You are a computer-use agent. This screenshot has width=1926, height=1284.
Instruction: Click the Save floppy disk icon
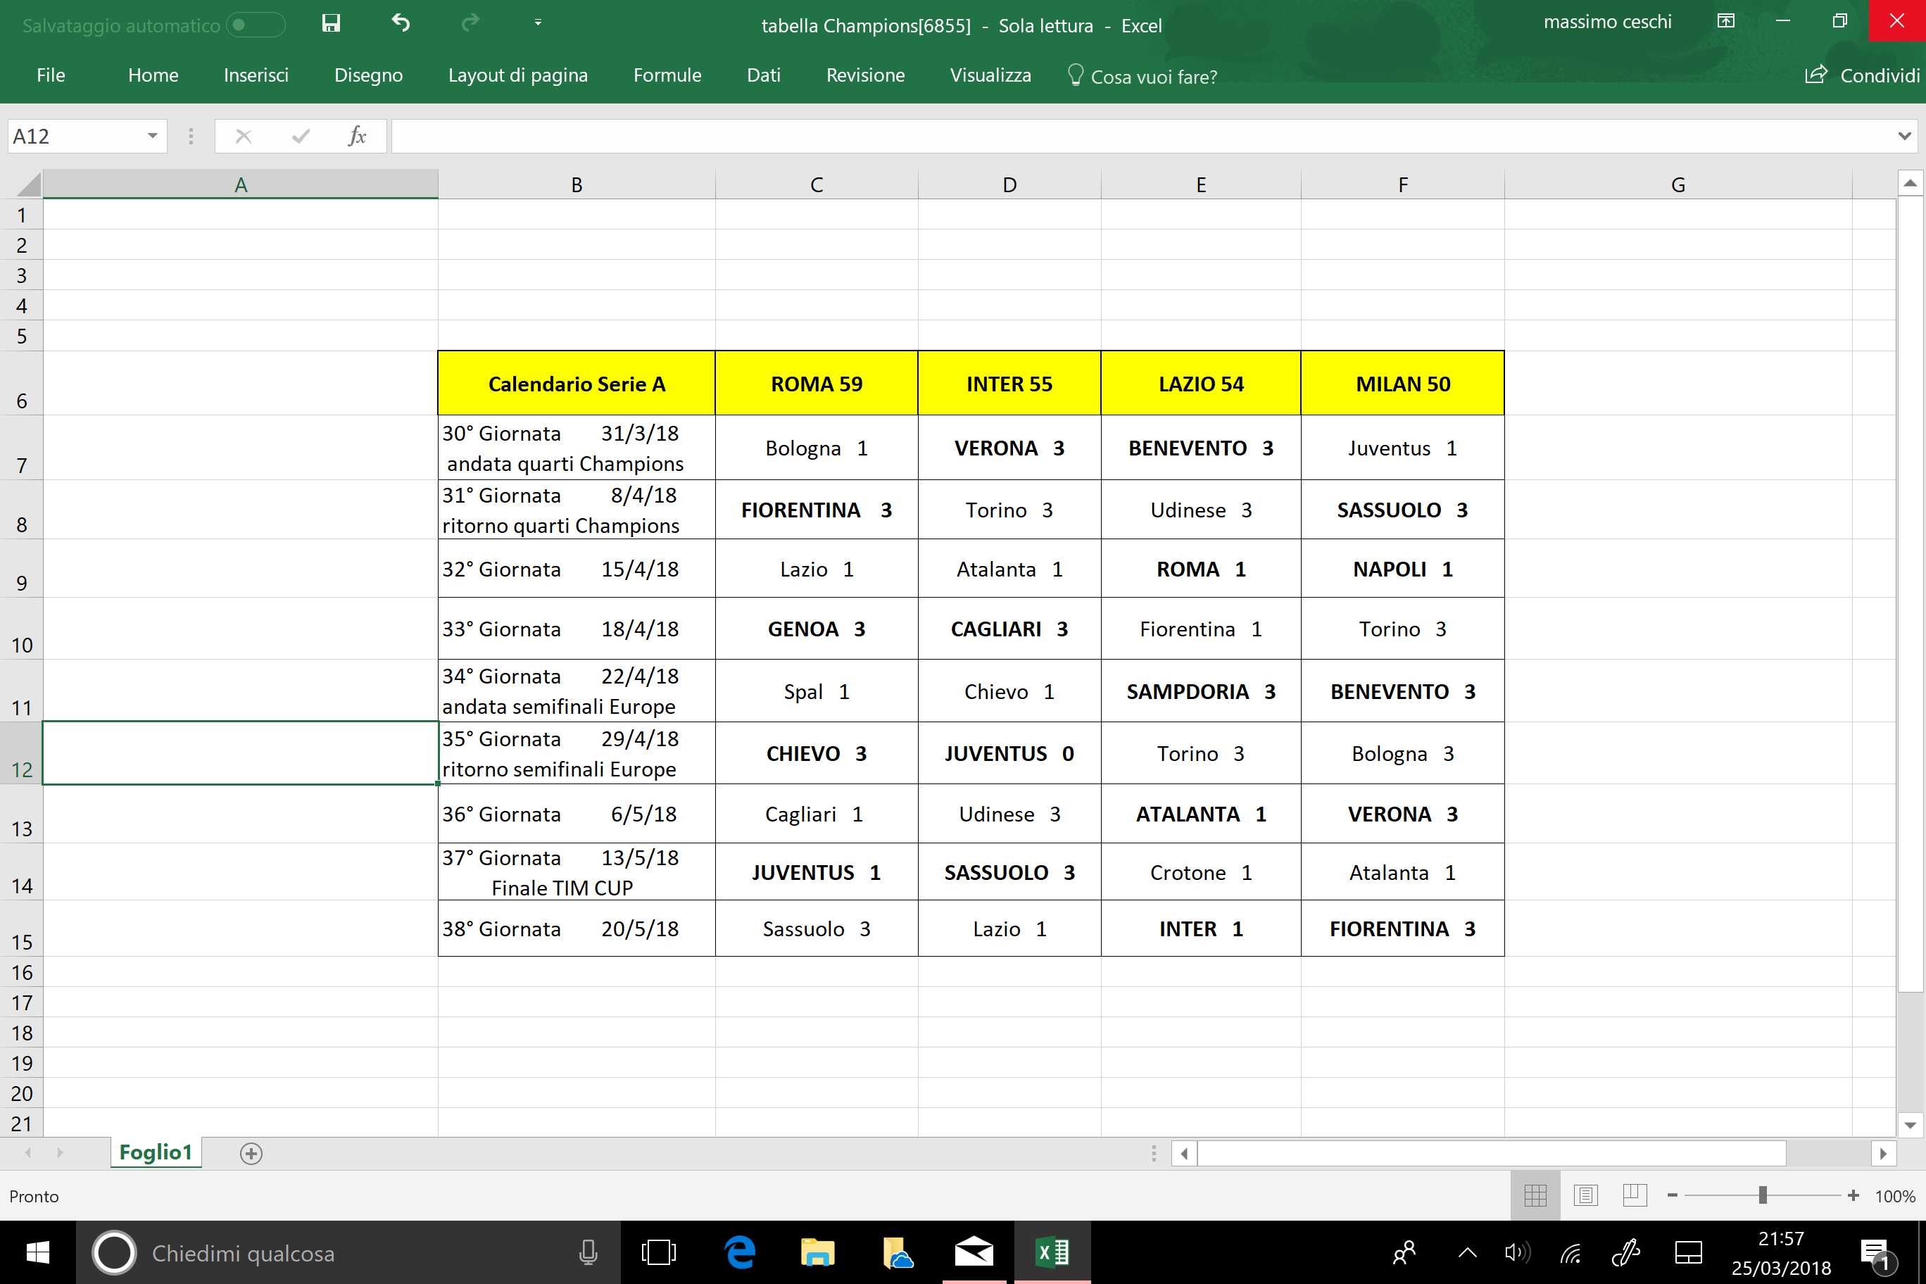coord(331,23)
